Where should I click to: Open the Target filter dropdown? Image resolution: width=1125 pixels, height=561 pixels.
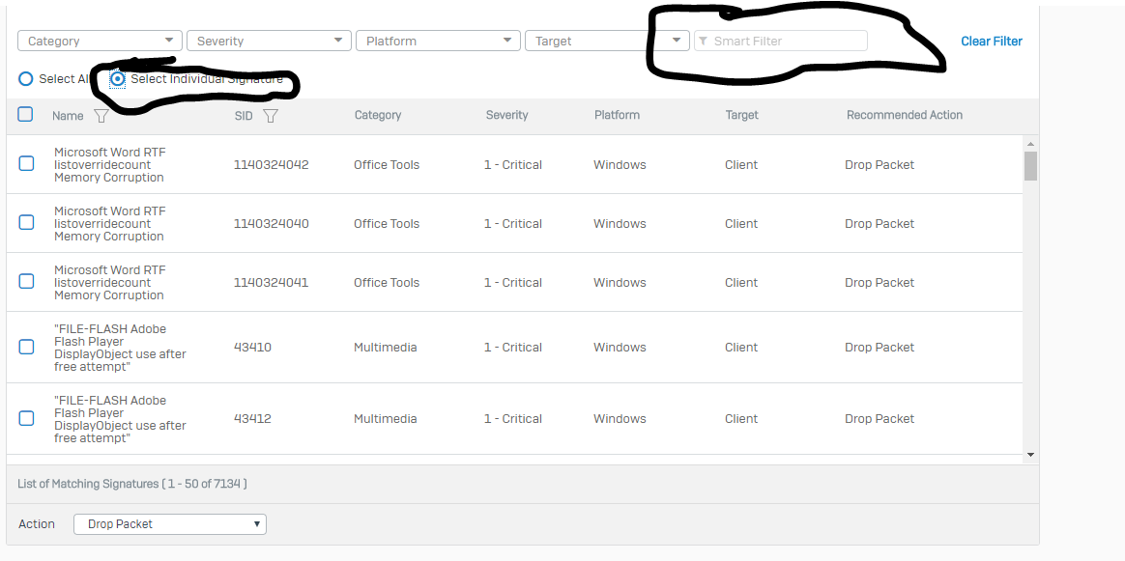point(608,41)
